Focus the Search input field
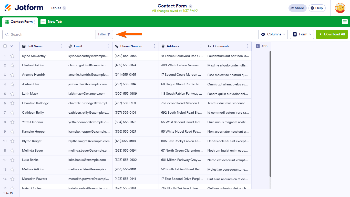 [49, 34]
